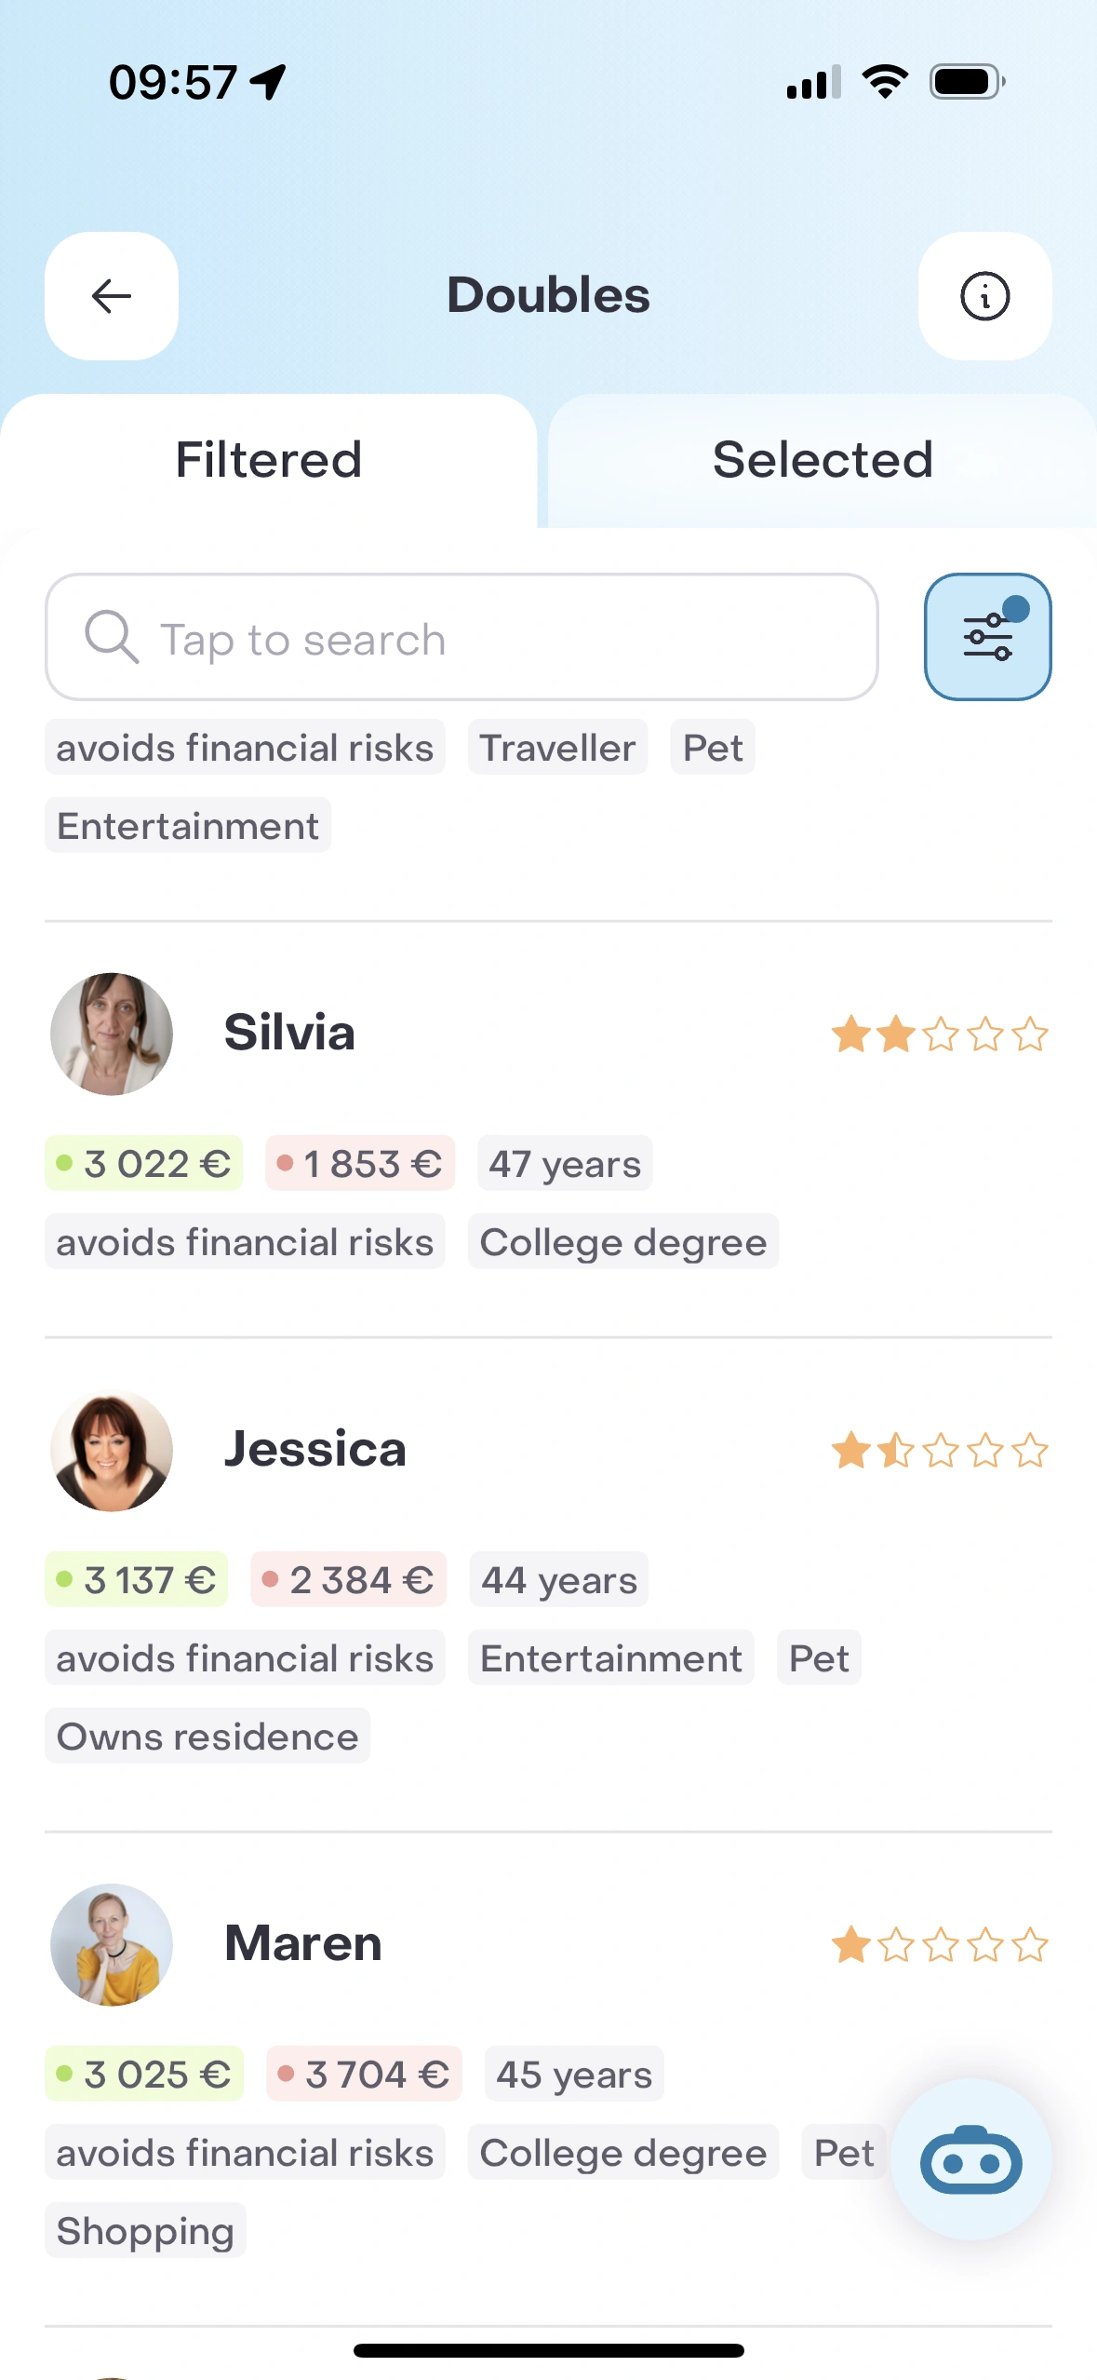
Task: Tap the Entertainment filter chip below search
Action: tap(188, 826)
